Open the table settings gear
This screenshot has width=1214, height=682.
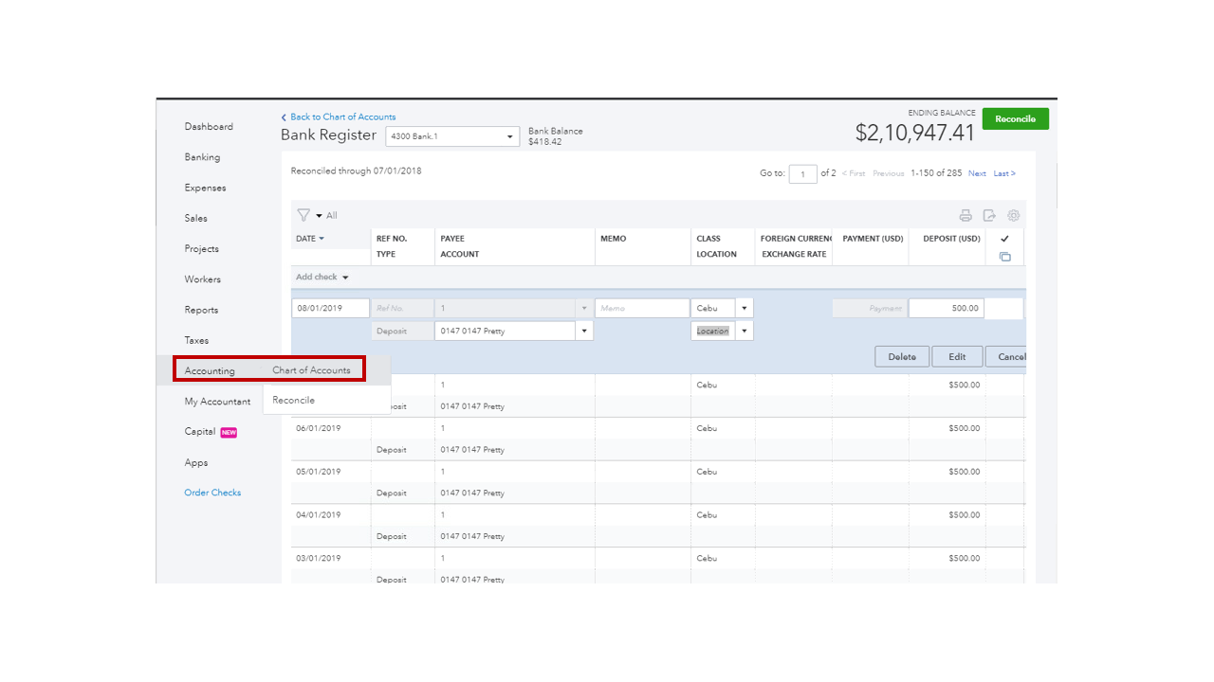(x=1013, y=215)
